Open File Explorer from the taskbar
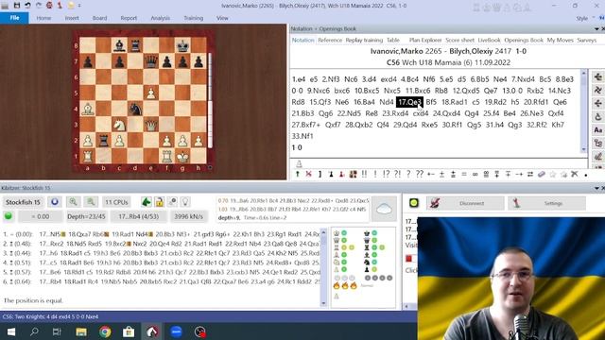The image size is (605, 340). pos(81,331)
